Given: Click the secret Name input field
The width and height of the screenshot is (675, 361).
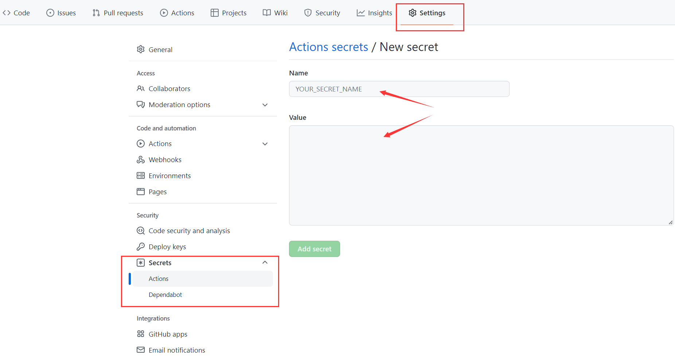Looking at the screenshot, I should point(399,89).
